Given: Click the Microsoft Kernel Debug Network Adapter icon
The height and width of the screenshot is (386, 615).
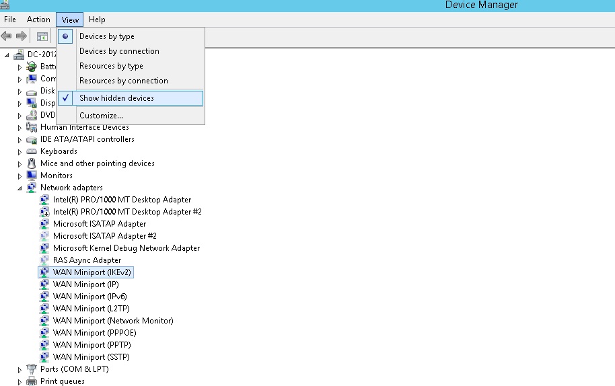Looking at the screenshot, I should click(x=44, y=248).
